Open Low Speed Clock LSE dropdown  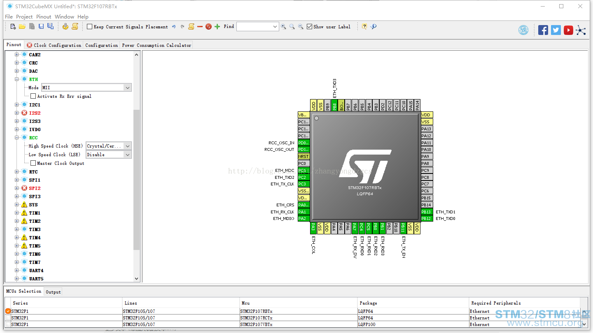click(x=128, y=155)
